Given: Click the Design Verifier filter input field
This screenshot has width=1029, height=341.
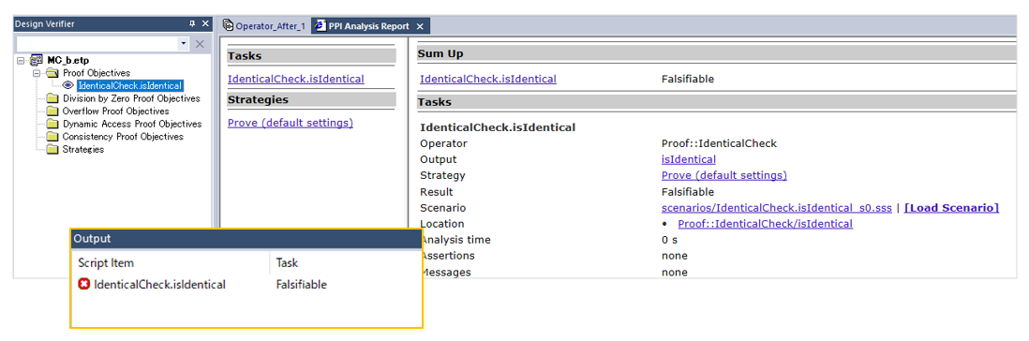Looking at the screenshot, I should [97, 44].
